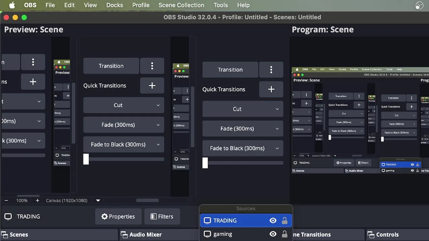This screenshot has height=241, width=429.
Task: Click the TRADING row monitor icon inside the Program view
Action: point(383,165)
